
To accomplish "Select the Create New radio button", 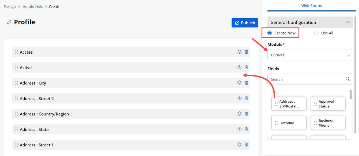I will [x=270, y=33].
